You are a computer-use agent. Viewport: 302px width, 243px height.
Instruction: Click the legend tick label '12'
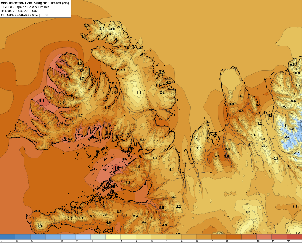pos(288,241)
